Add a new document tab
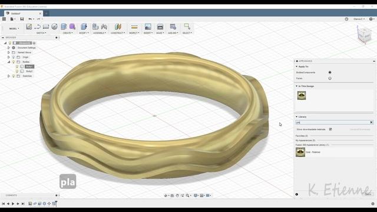 click(x=46, y=13)
